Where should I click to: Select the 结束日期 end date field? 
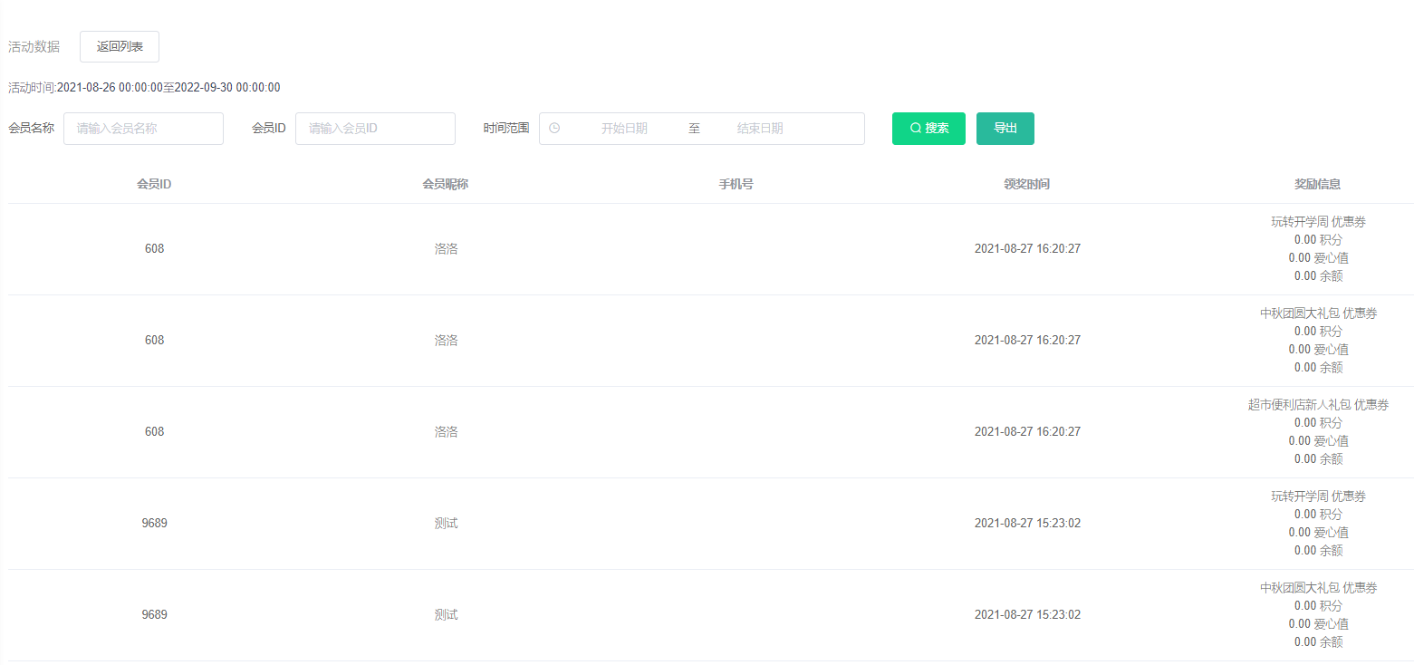coord(760,129)
